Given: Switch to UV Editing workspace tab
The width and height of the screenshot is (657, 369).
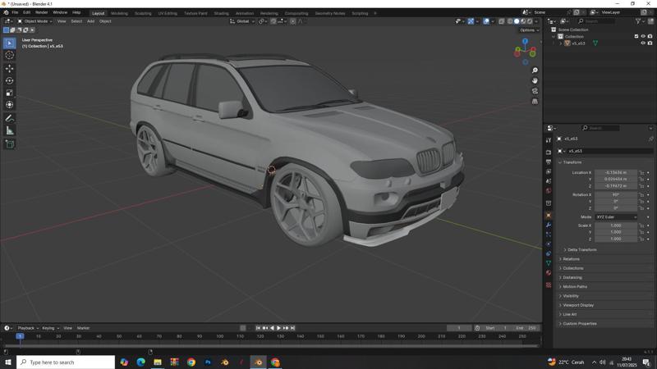Looking at the screenshot, I should point(168,13).
